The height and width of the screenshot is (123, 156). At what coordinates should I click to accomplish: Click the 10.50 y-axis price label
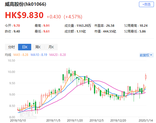tap(11, 61)
